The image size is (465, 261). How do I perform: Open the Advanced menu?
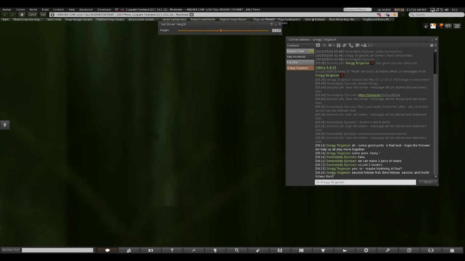click(x=86, y=9)
